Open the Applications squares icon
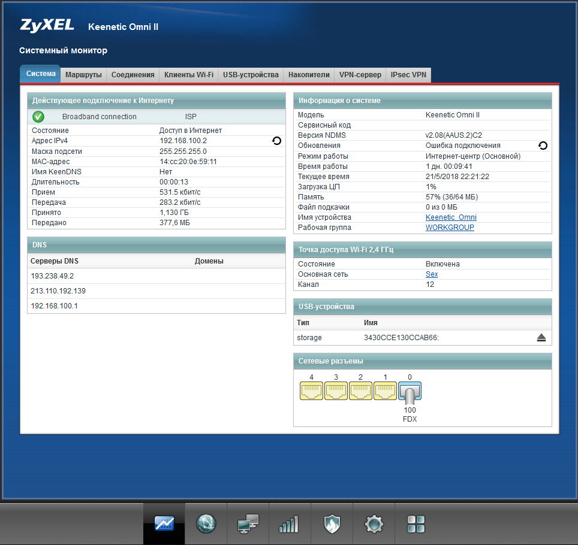The height and width of the screenshot is (545, 578). (x=416, y=523)
